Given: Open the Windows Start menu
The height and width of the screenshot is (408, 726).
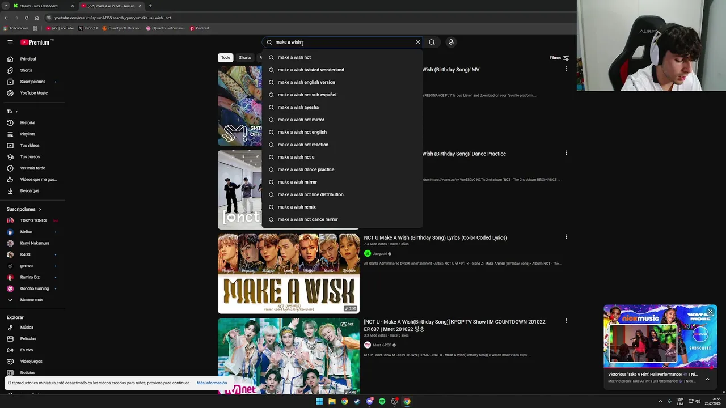Looking at the screenshot, I should pyautogui.click(x=319, y=401).
